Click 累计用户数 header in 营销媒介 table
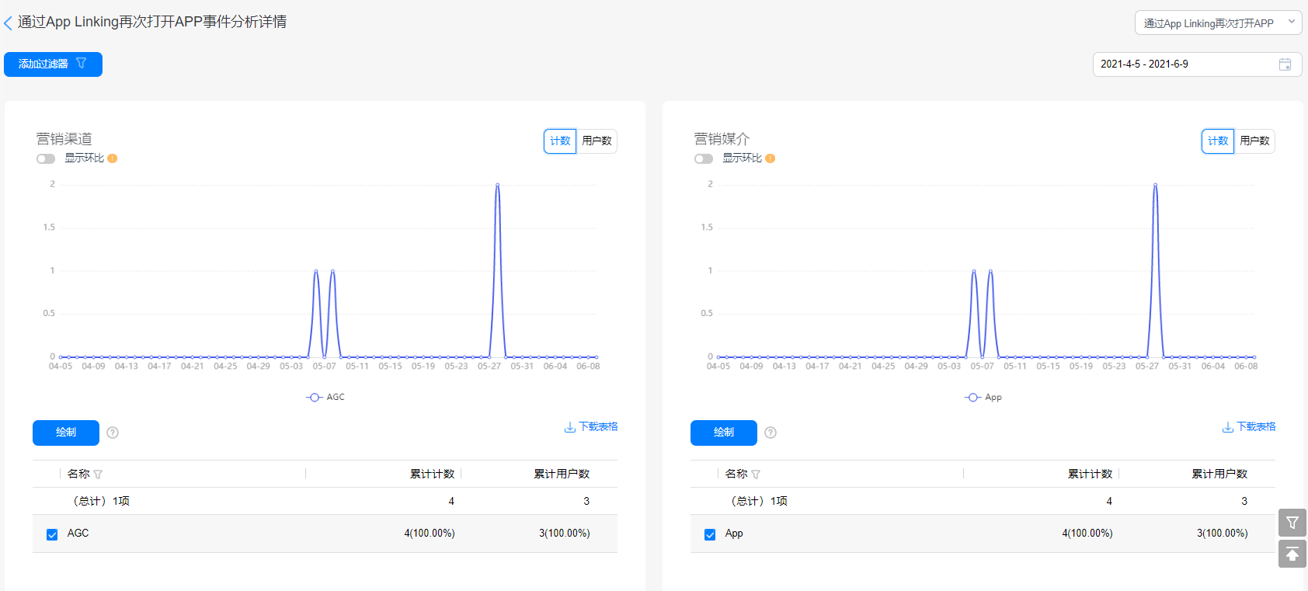This screenshot has width=1308, height=591. 1219,474
